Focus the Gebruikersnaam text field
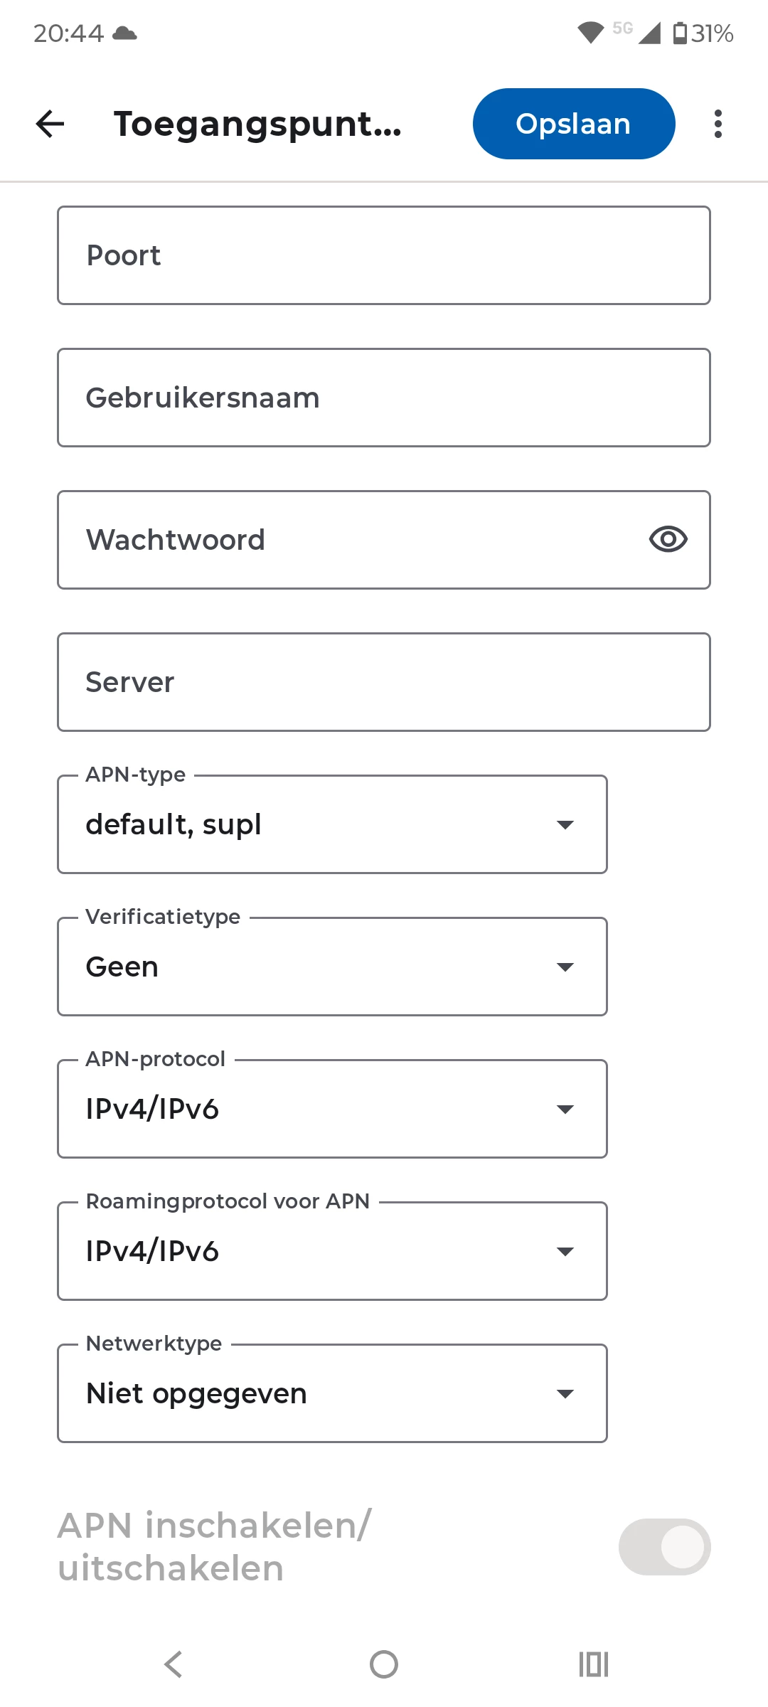The width and height of the screenshot is (768, 1707). [384, 398]
